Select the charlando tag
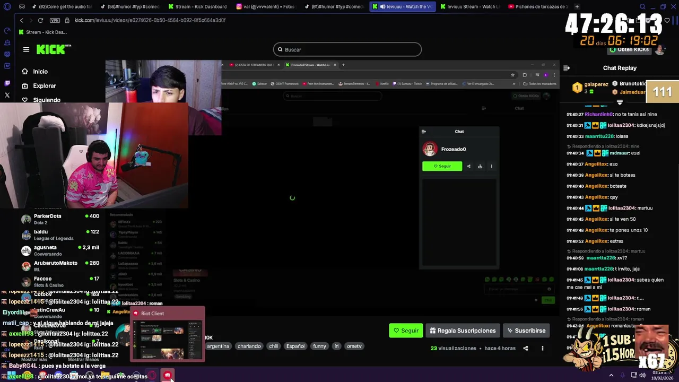This screenshot has width=679, height=382. tap(249, 346)
